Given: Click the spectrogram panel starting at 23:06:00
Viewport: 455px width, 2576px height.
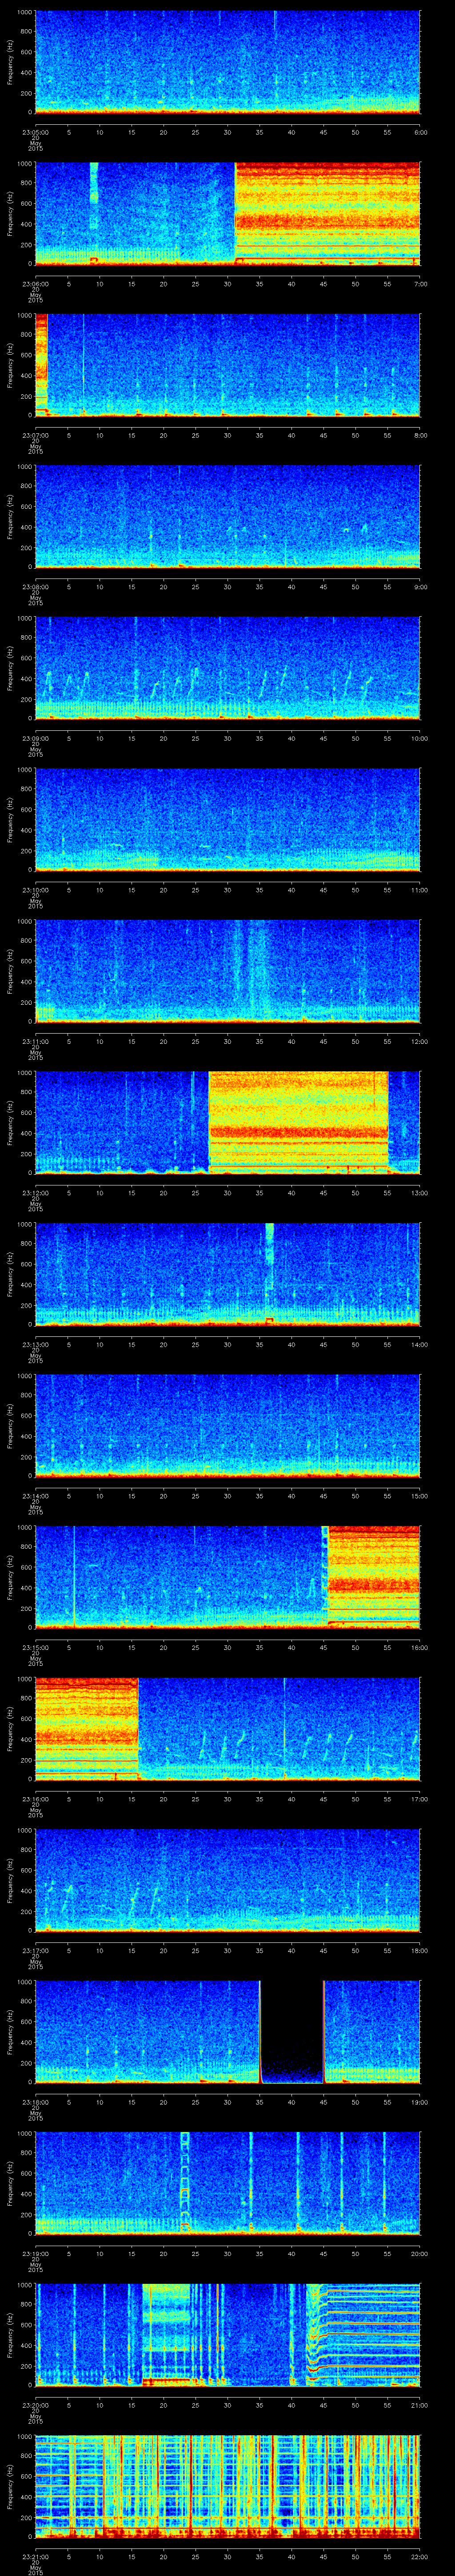Looking at the screenshot, I should 227,213.
